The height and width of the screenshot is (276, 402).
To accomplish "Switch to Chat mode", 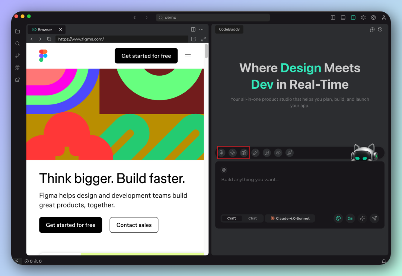I will point(252,219).
